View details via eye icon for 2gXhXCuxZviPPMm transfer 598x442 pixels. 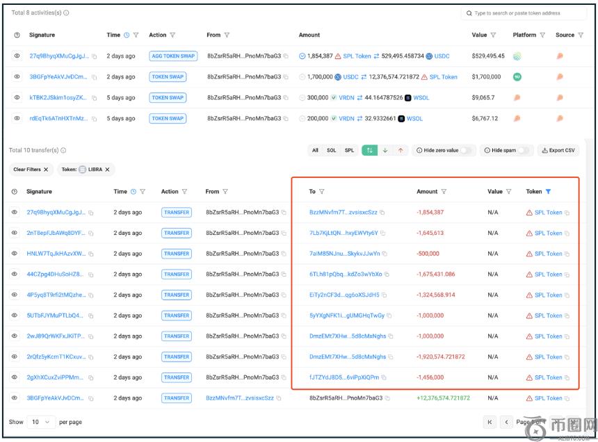15,377
